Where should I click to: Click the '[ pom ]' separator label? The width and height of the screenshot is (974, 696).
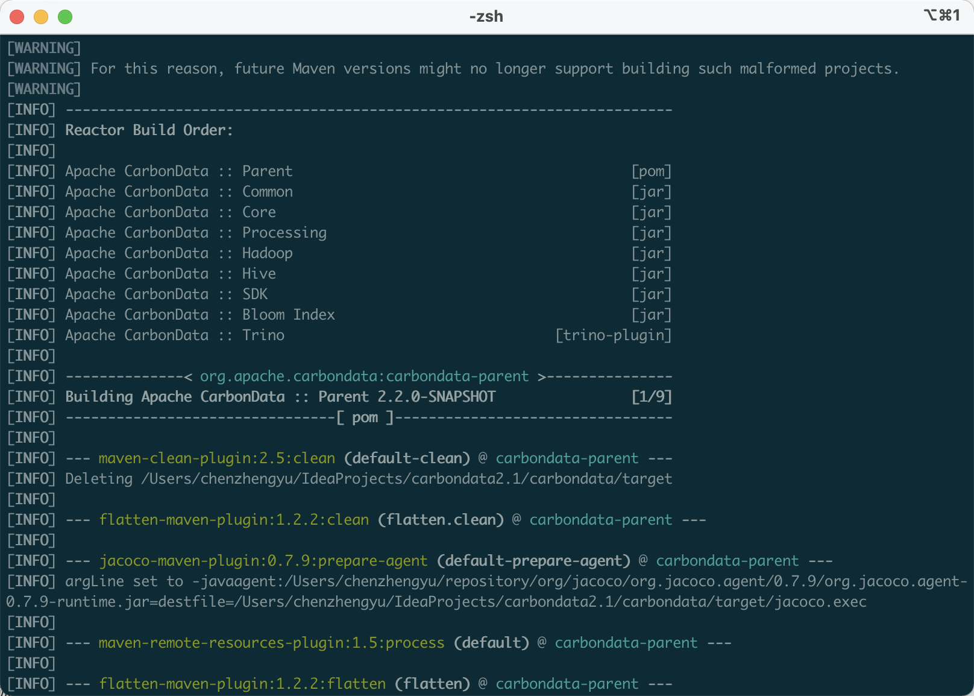pyautogui.click(x=365, y=417)
